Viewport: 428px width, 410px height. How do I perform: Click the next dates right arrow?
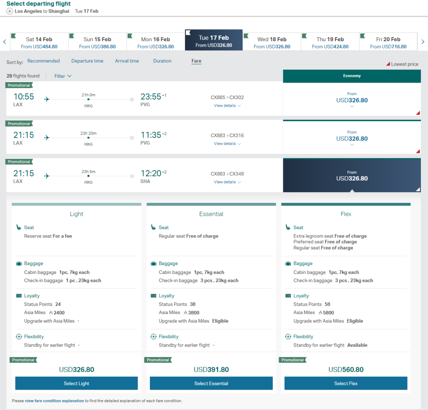coord(423,42)
